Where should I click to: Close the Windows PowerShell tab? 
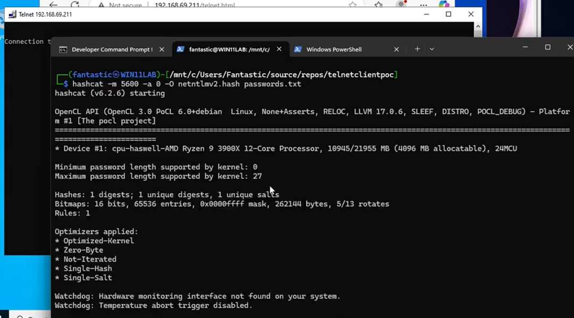point(396,49)
